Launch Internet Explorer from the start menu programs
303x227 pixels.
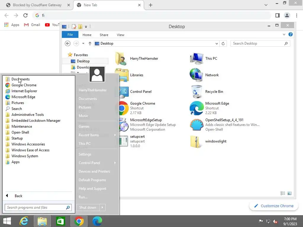(24, 91)
